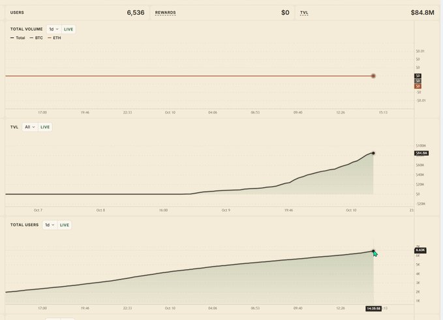Click 15:13 on the Total Volume time axis
This screenshot has height=320, width=443.
pos(383,112)
